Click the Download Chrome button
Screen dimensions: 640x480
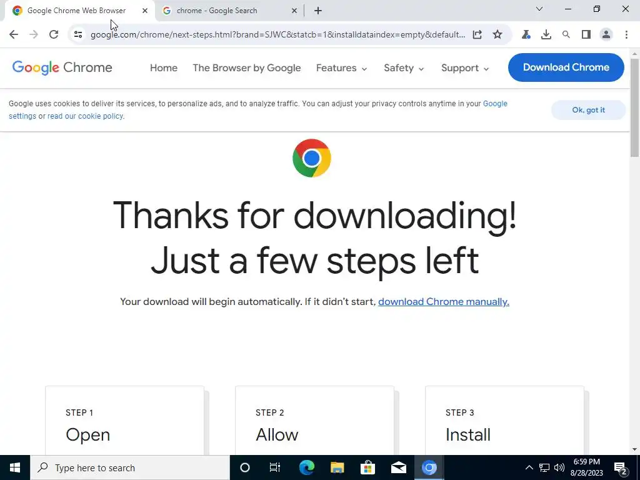pyautogui.click(x=566, y=67)
